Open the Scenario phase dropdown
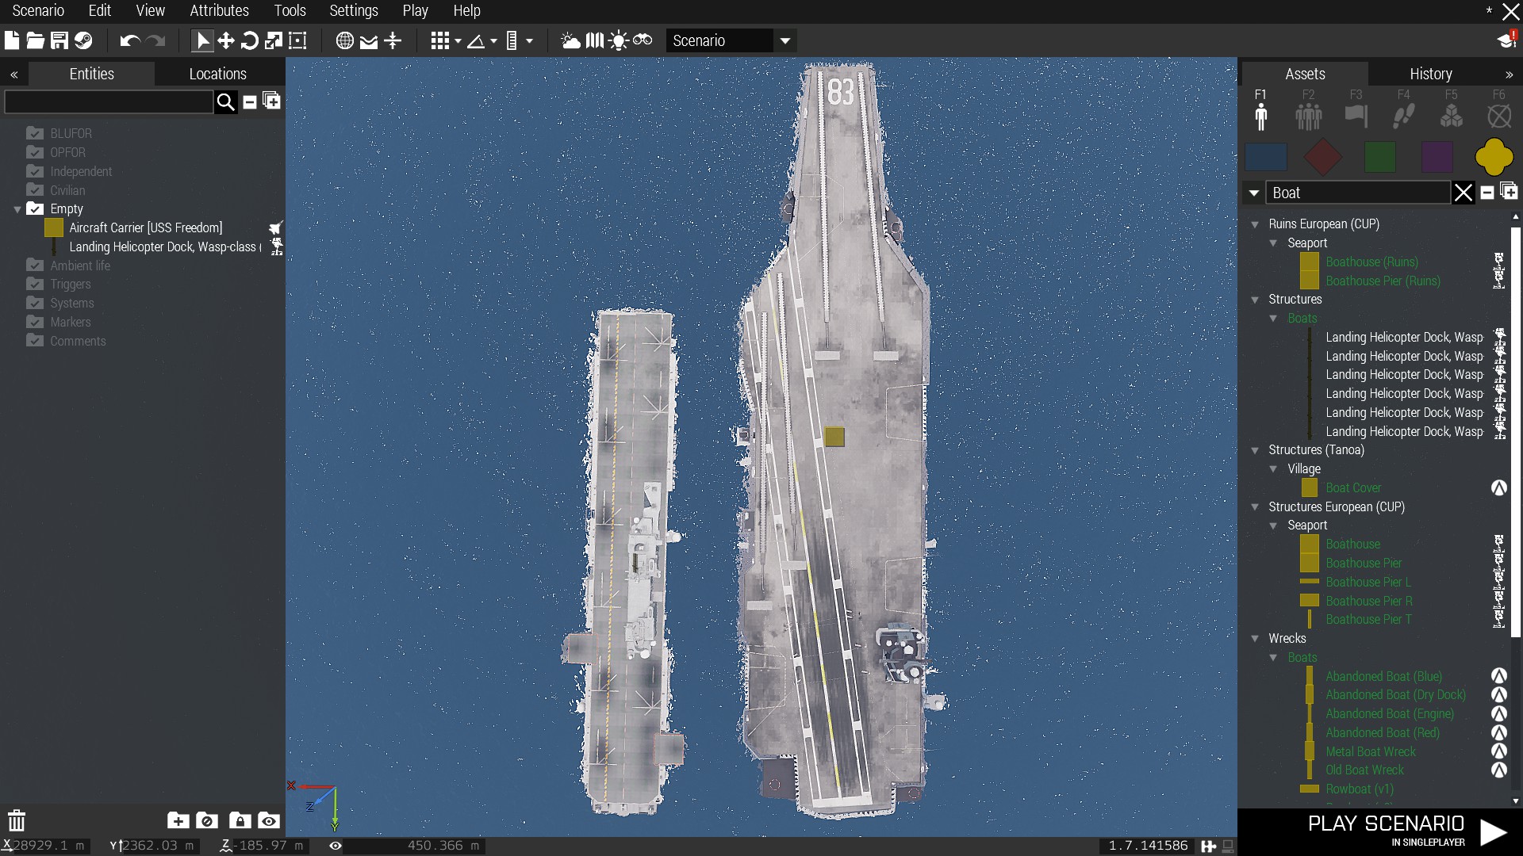Image resolution: width=1523 pixels, height=856 pixels. coord(731,40)
